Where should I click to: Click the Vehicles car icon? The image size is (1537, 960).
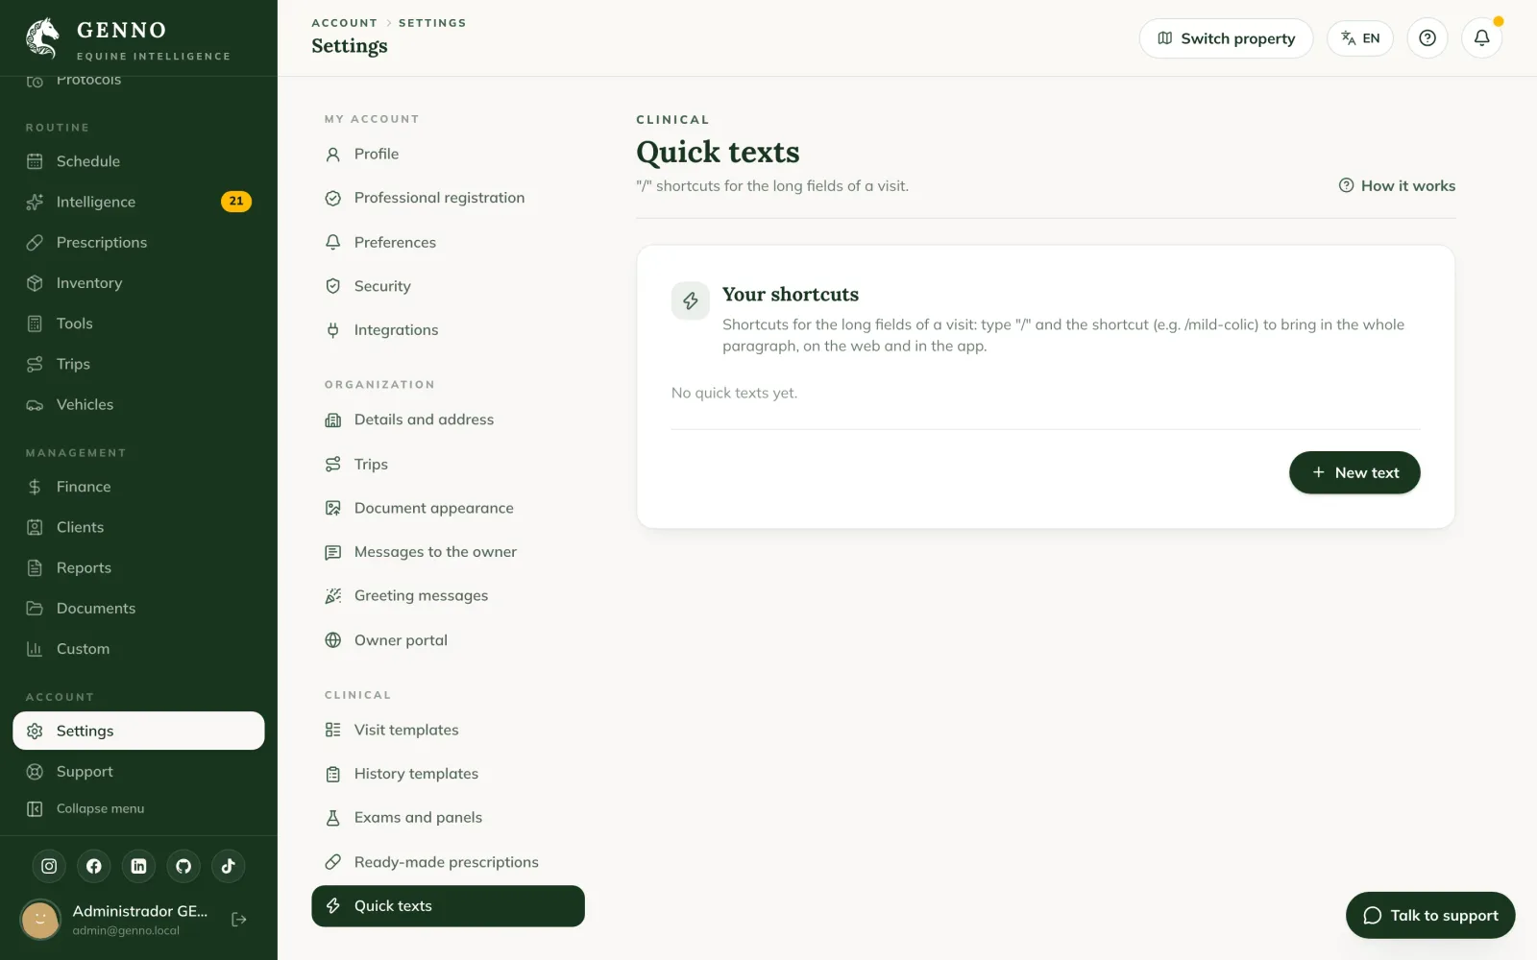(x=35, y=405)
